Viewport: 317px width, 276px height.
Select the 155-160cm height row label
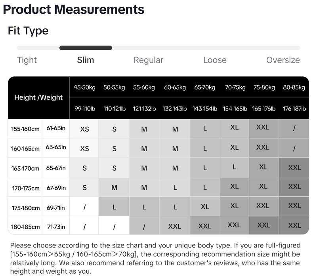point(25,129)
